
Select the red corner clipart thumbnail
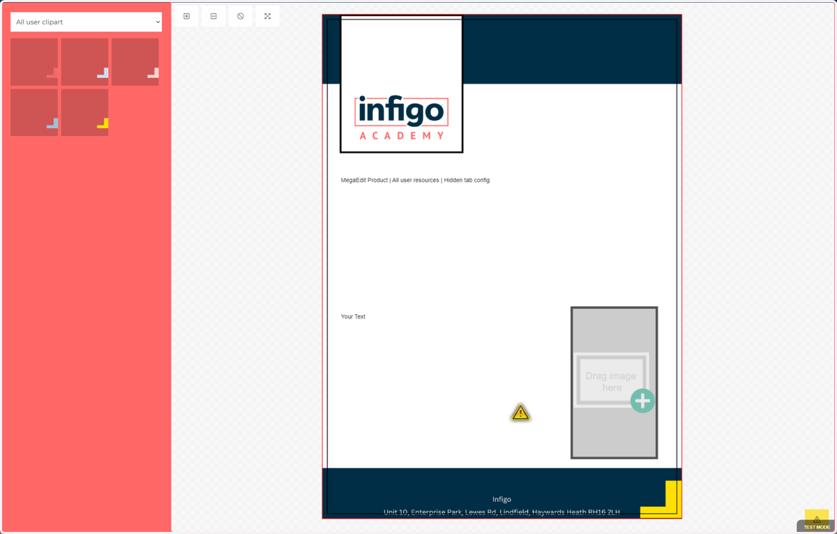34,62
